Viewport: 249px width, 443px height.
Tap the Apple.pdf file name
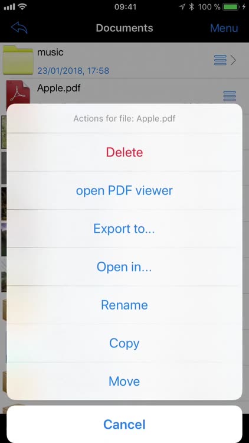point(59,88)
